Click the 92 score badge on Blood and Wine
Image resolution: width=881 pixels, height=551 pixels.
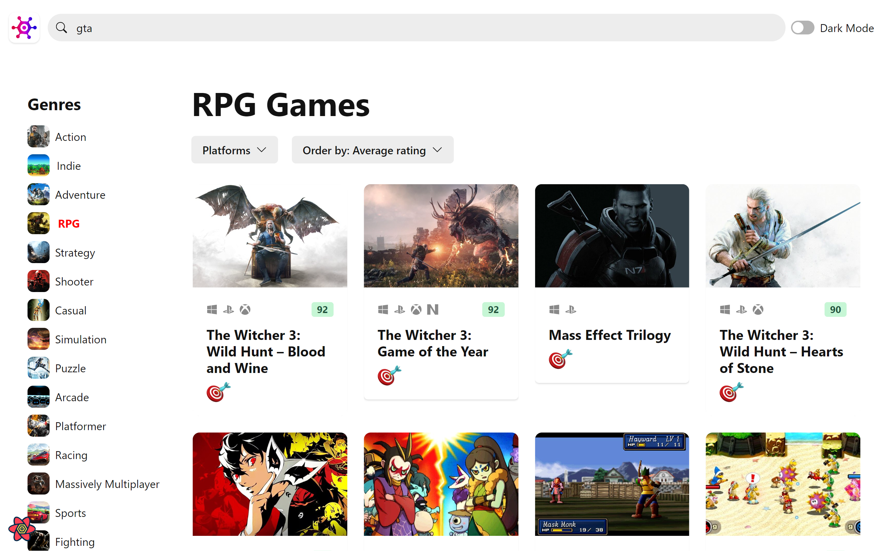[322, 310]
